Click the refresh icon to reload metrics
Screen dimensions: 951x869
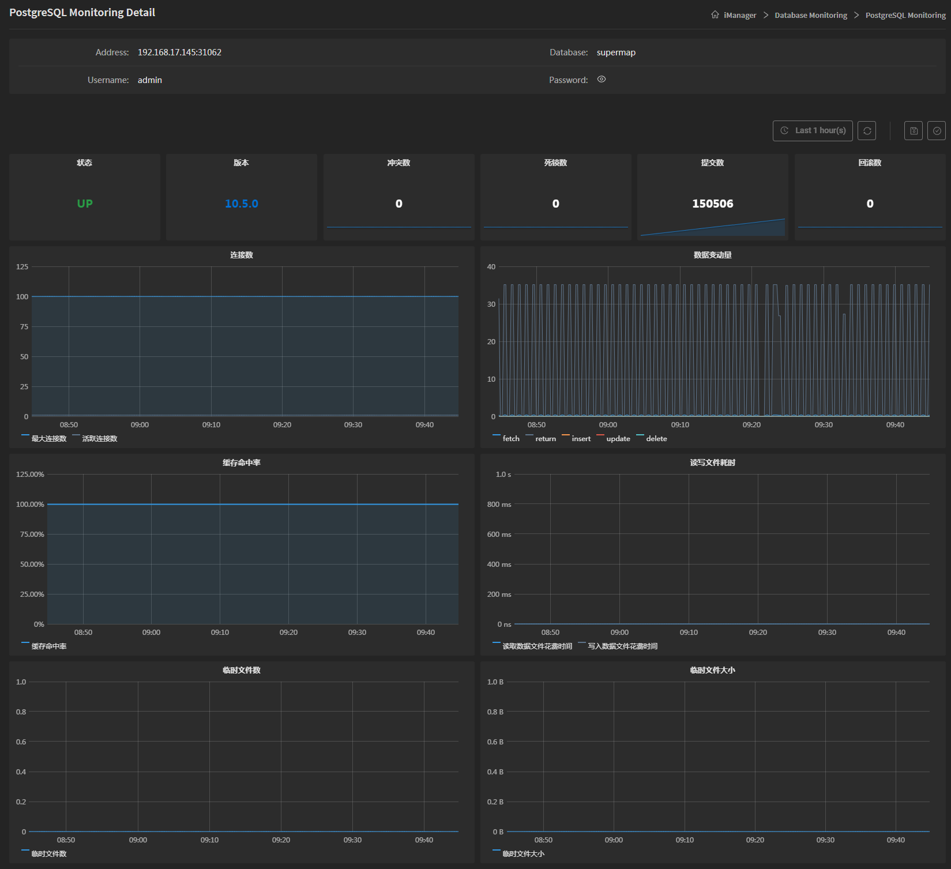[x=867, y=130]
